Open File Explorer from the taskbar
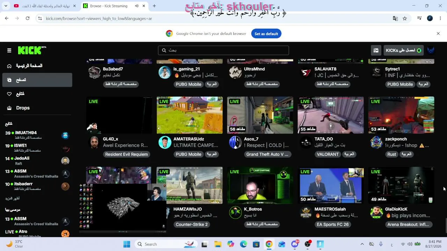Viewport: 447px width, 251px height. point(218,244)
